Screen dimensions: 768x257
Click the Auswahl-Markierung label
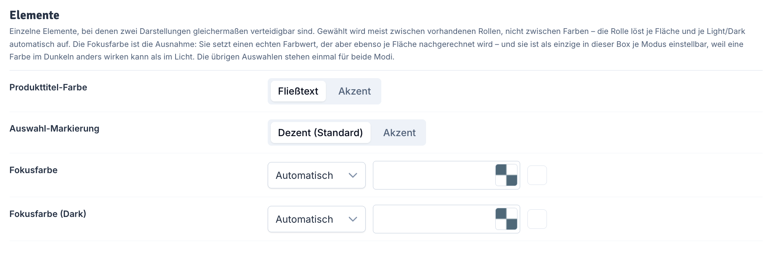(x=54, y=128)
